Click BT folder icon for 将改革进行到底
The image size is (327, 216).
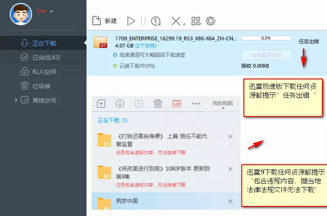tap(104, 172)
